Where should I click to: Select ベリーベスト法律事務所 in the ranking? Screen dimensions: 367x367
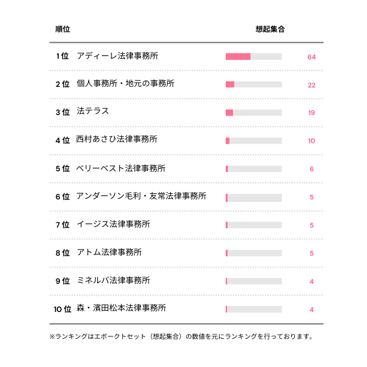click(121, 168)
